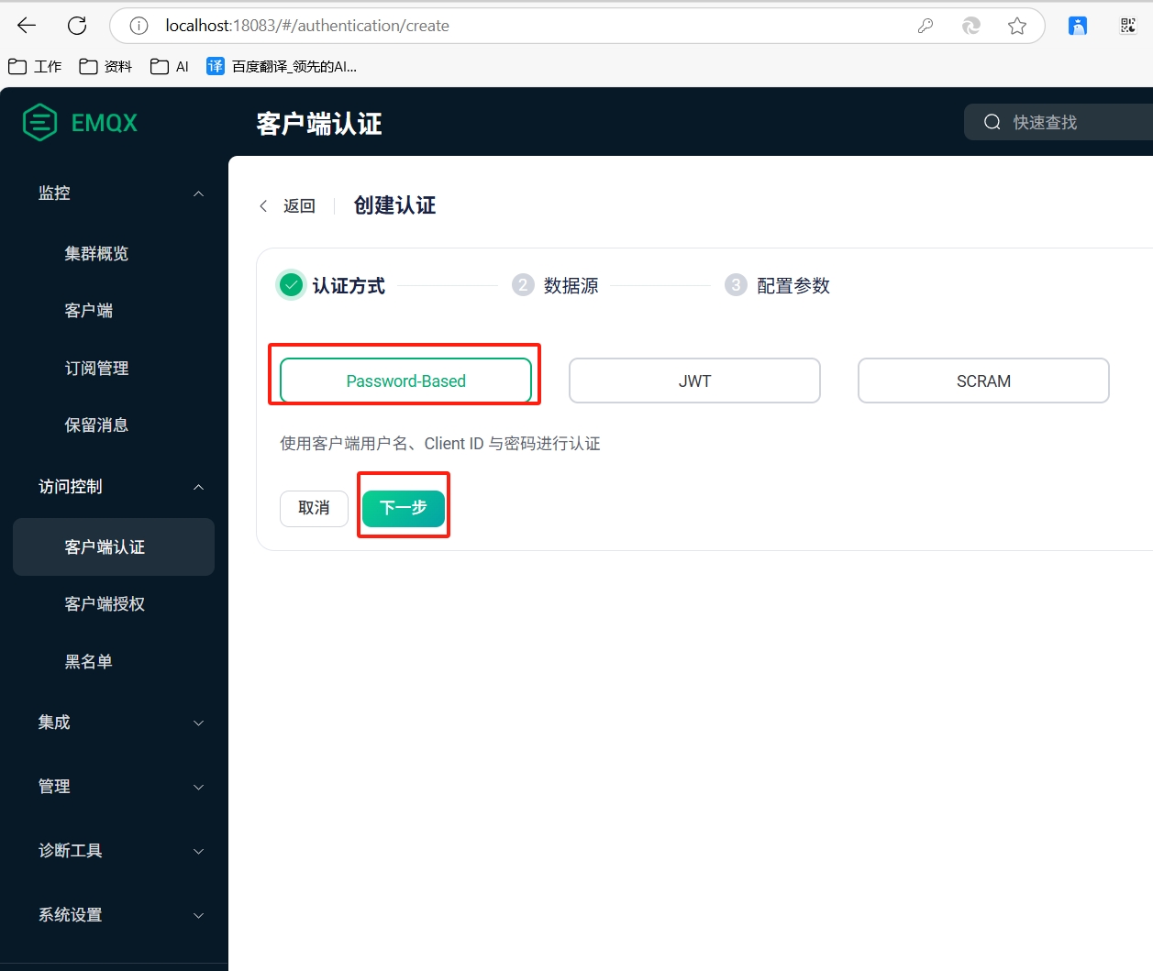This screenshot has width=1153, height=971.
Task: Click the 使用客户端用户名 description text
Action: coord(440,444)
